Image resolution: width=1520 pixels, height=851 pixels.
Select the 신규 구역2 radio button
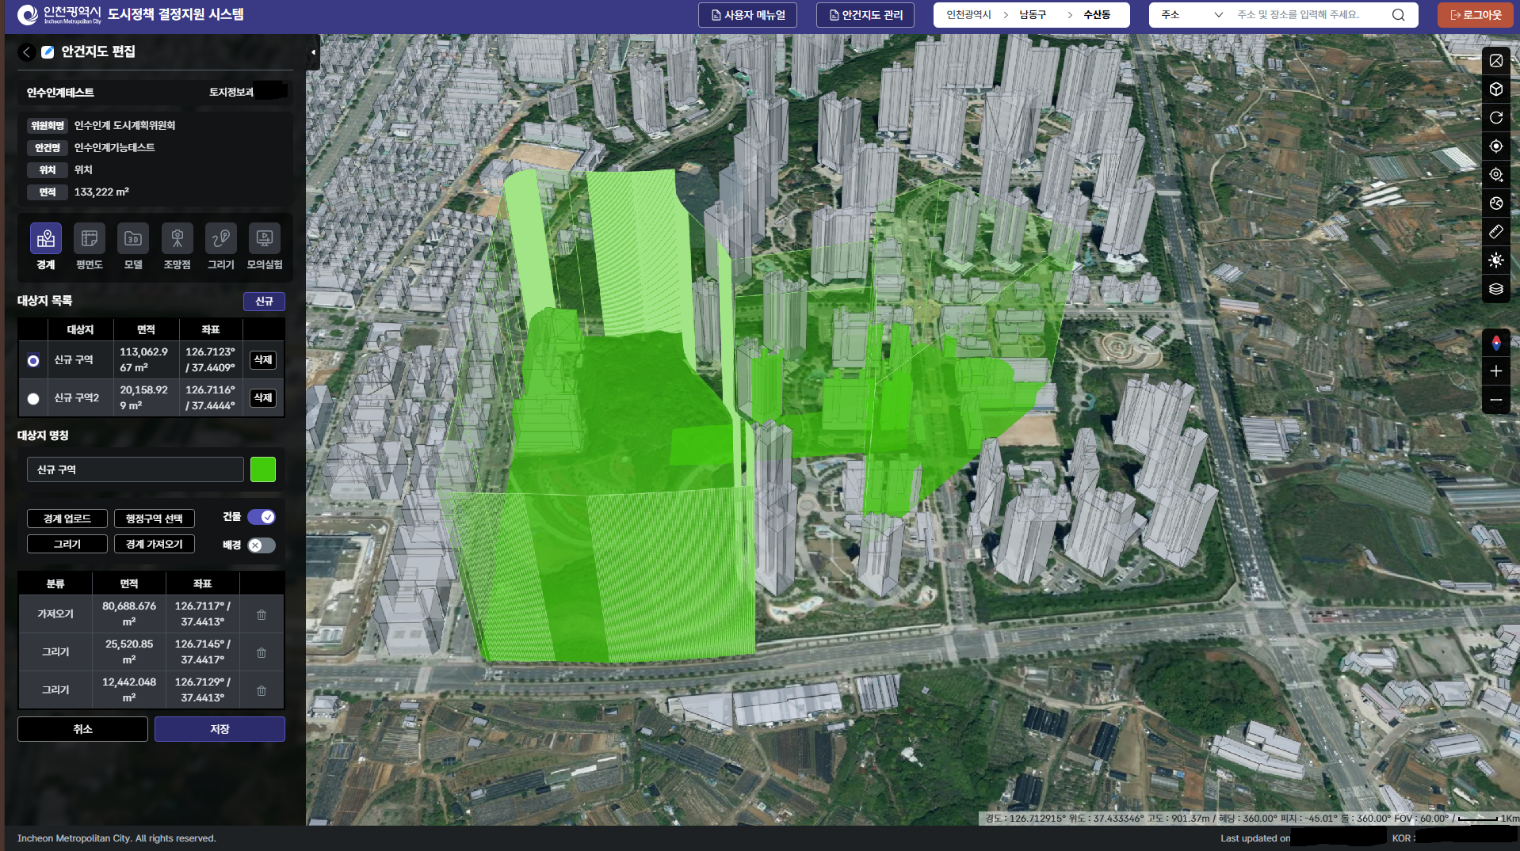point(33,399)
